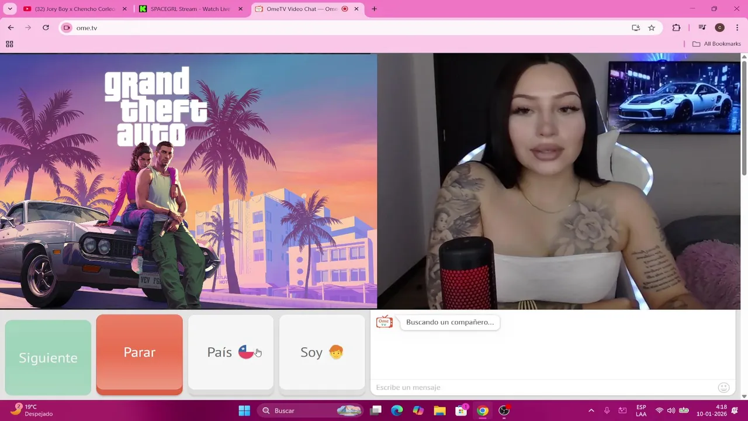
Task: Bookmark this page with the star icon
Action: [x=652, y=27]
